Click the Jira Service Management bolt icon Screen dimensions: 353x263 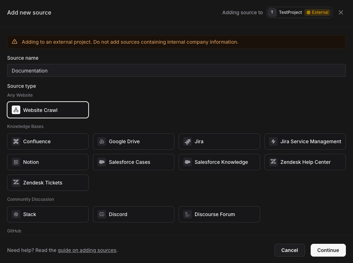[x=273, y=141]
